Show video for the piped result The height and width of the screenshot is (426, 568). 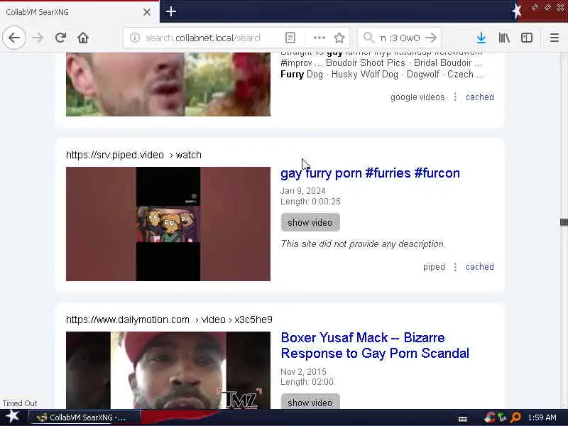(x=310, y=222)
